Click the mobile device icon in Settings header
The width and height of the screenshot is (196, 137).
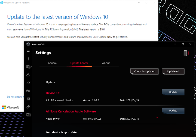click(185, 53)
